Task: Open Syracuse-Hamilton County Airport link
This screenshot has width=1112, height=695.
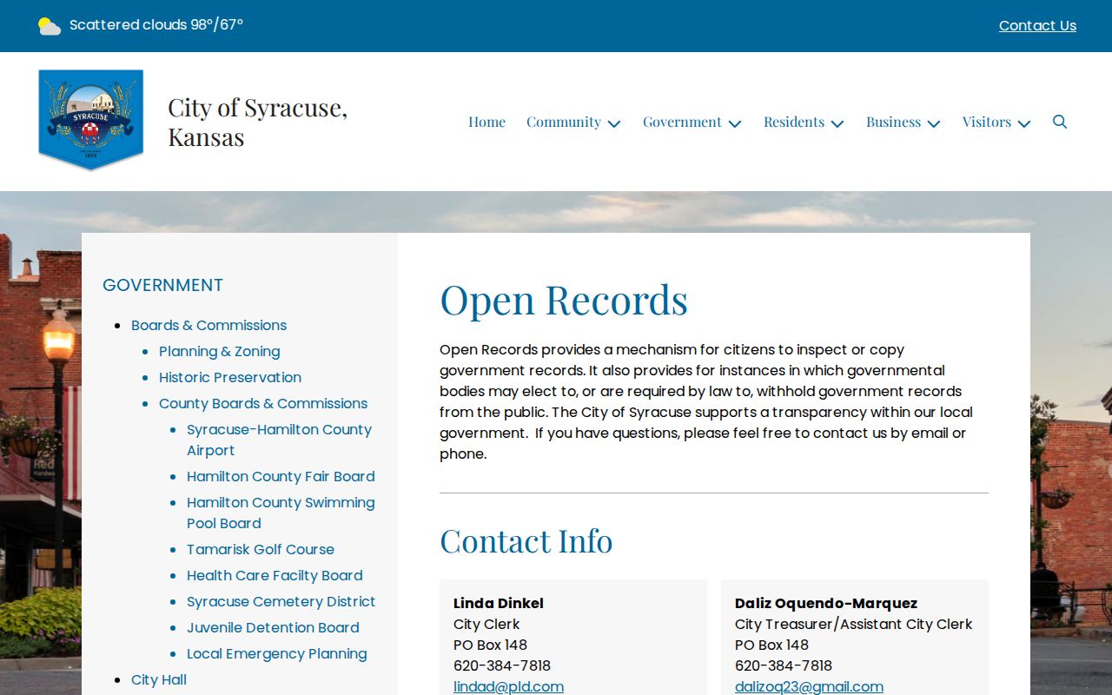Action: 279,440
